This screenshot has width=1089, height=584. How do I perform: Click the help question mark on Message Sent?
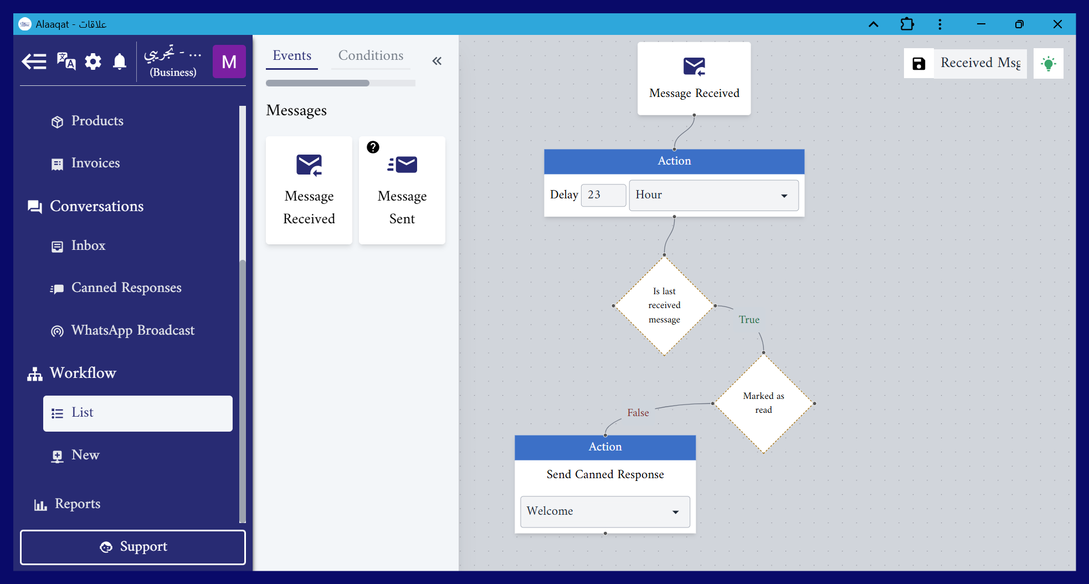point(373,147)
